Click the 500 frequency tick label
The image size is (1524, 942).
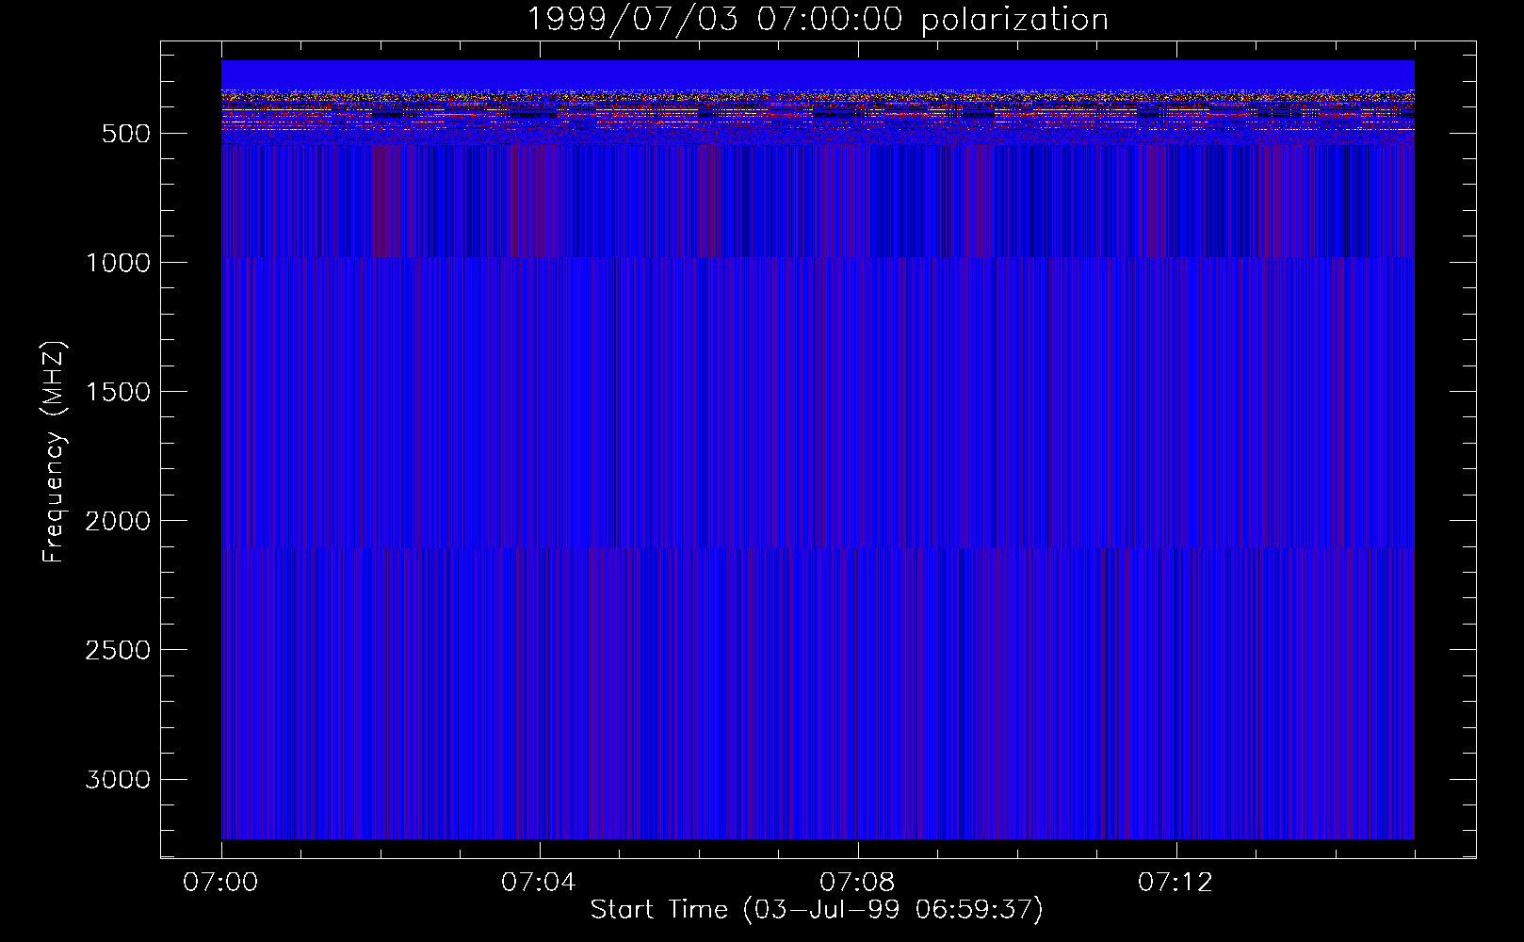click(x=125, y=134)
